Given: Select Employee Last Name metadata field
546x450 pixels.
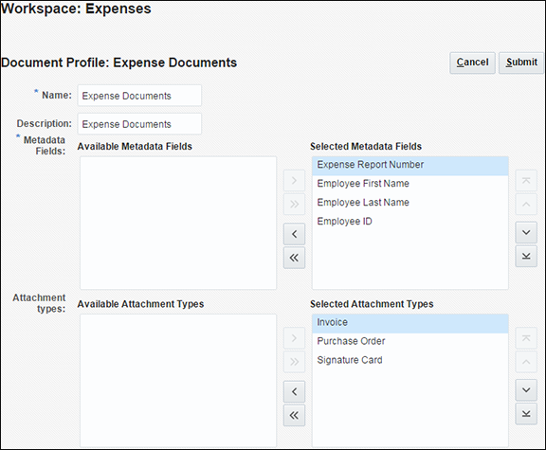Looking at the screenshot, I should pyautogui.click(x=410, y=202).
